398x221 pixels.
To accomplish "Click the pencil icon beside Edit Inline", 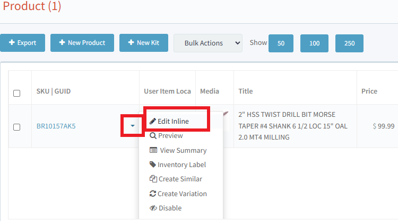I will coord(153,122).
